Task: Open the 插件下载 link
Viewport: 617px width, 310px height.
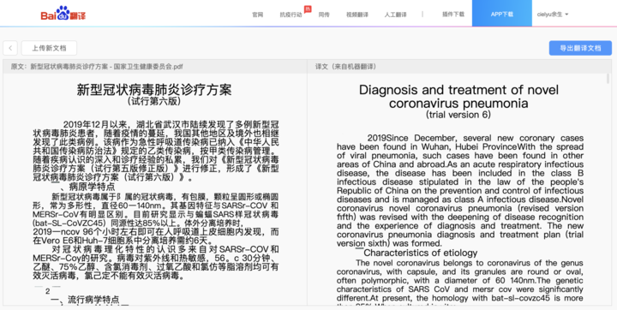Action: (x=453, y=15)
